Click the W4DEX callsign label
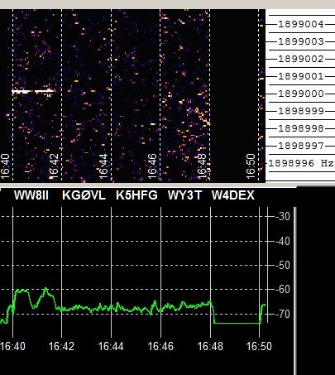 [233, 195]
